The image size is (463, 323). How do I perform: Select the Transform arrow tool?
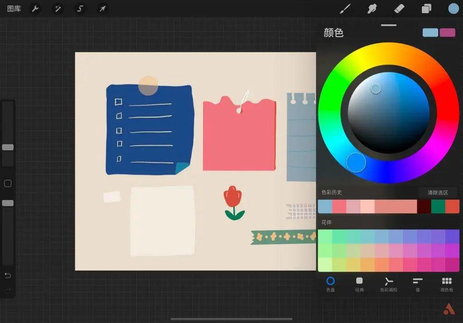[x=103, y=9]
